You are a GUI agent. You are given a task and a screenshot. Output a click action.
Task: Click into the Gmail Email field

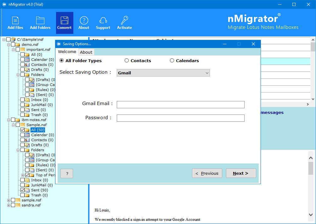click(x=181, y=105)
